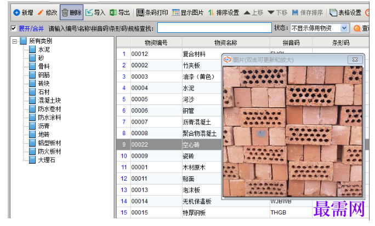Select the 竹夹板 row
The height and width of the screenshot is (226, 375).
click(x=169, y=65)
